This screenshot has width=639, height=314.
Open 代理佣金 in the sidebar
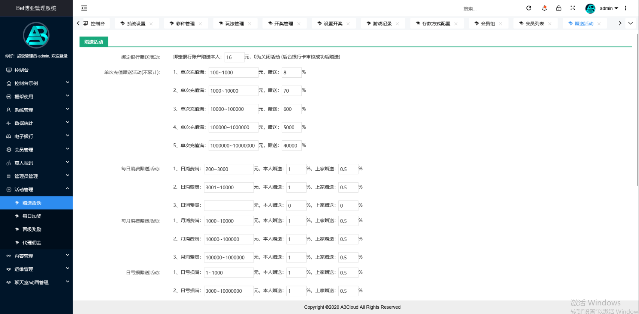(x=36, y=242)
